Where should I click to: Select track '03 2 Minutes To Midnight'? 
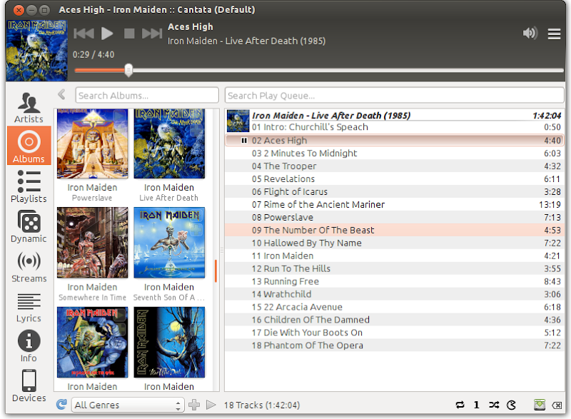pyautogui.click(x=395, y=153)
